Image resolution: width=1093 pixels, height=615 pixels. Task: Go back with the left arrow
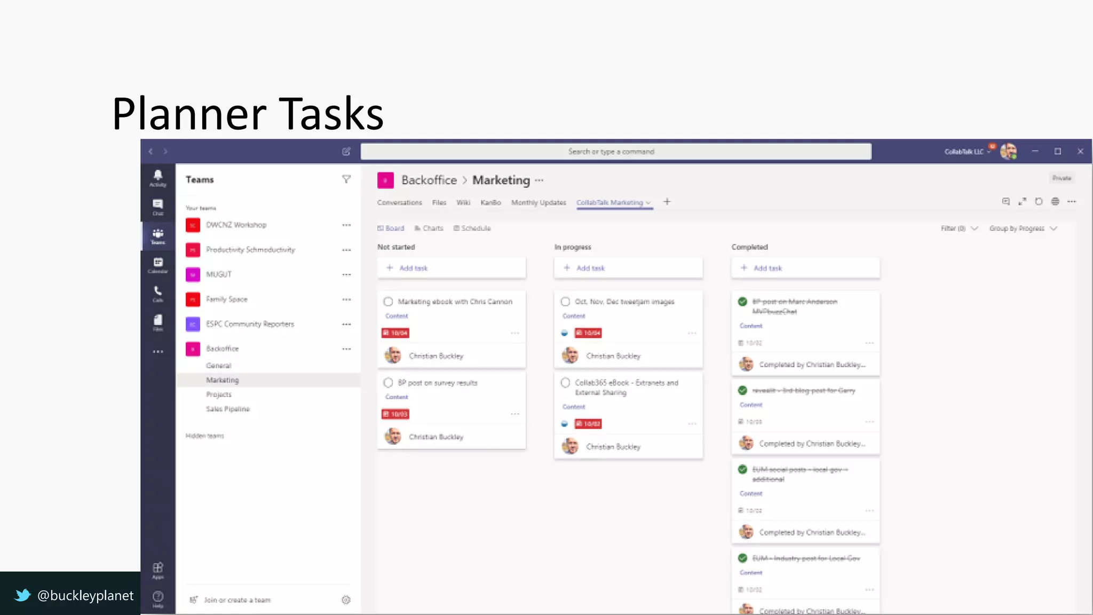[151, 152]
